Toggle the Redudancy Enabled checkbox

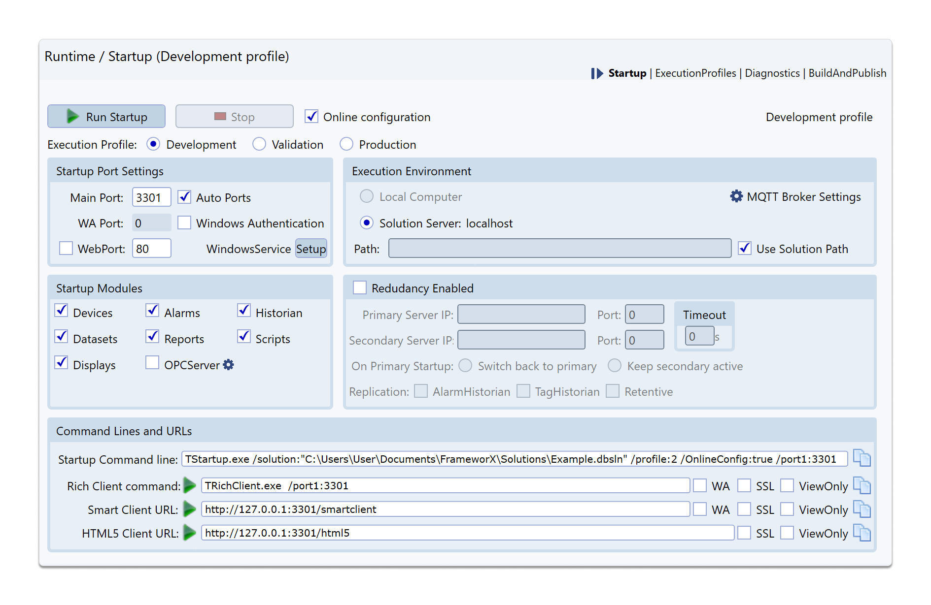pos(360,288)
